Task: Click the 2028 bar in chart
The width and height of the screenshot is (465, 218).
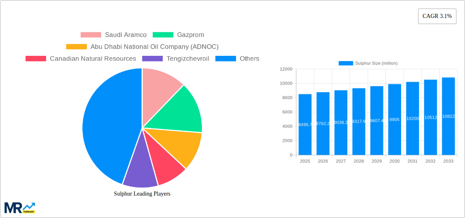Action: point(359,121)
